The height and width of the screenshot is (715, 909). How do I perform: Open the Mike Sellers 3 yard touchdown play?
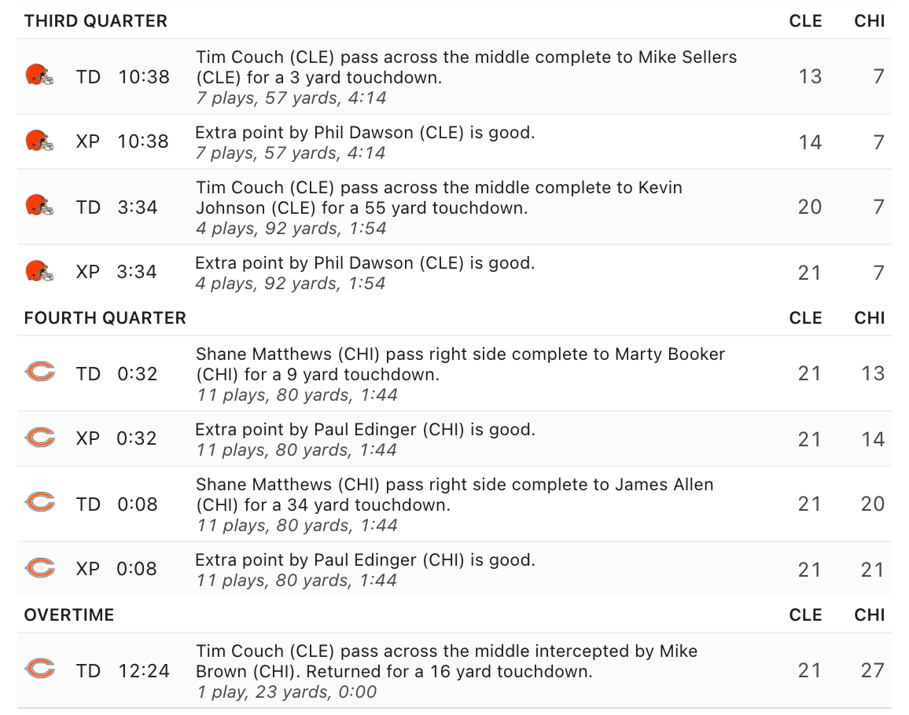coord(454,76)
